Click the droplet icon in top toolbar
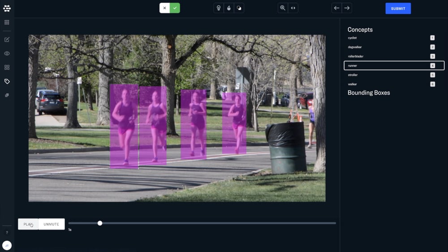 click(229, 8)
